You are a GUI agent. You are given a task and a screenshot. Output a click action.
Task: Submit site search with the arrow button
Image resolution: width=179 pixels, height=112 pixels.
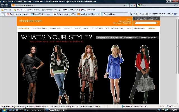[x=158, y=23]
